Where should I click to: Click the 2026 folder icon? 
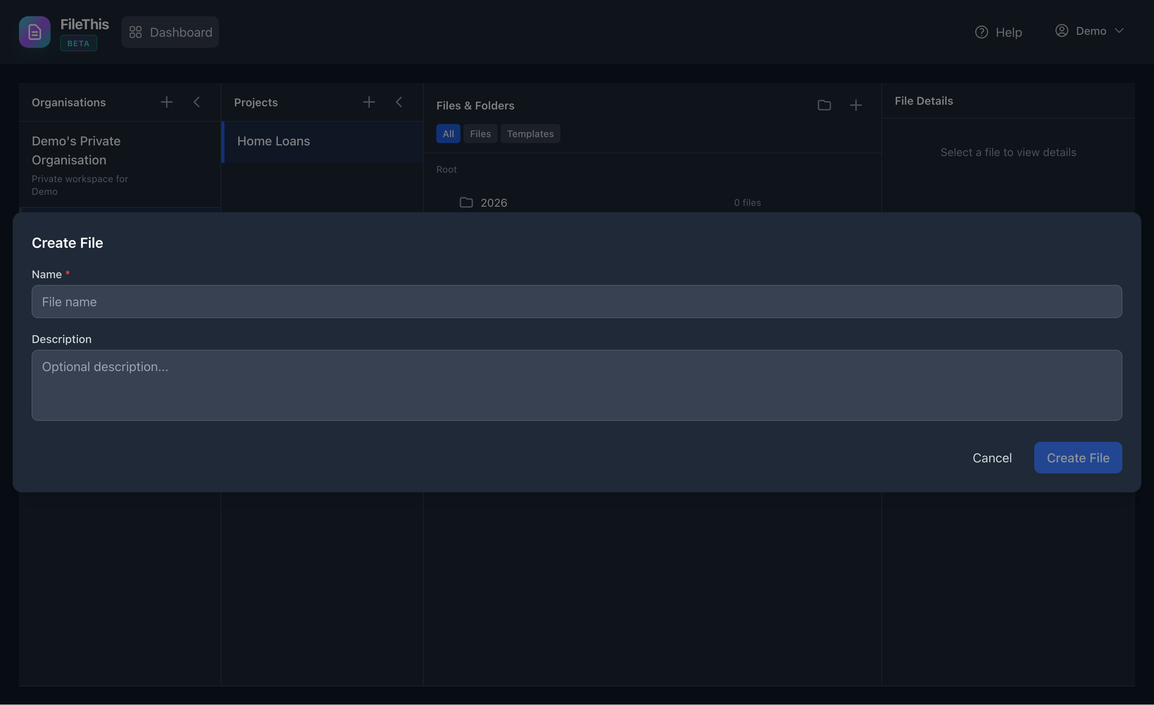[466, 202]
